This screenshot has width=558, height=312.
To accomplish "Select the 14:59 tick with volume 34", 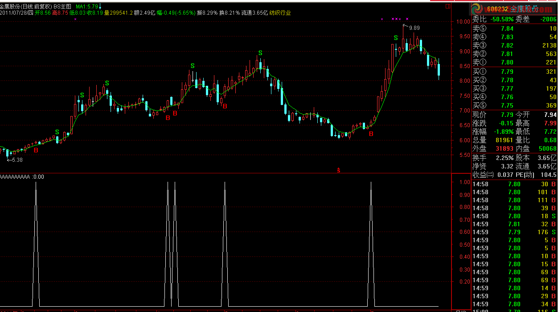I will pos(515,304).
